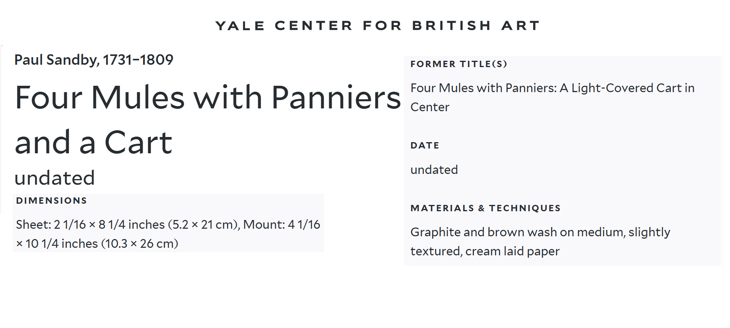
Task: Select the Dimensions heading
Action: (51, 201)
